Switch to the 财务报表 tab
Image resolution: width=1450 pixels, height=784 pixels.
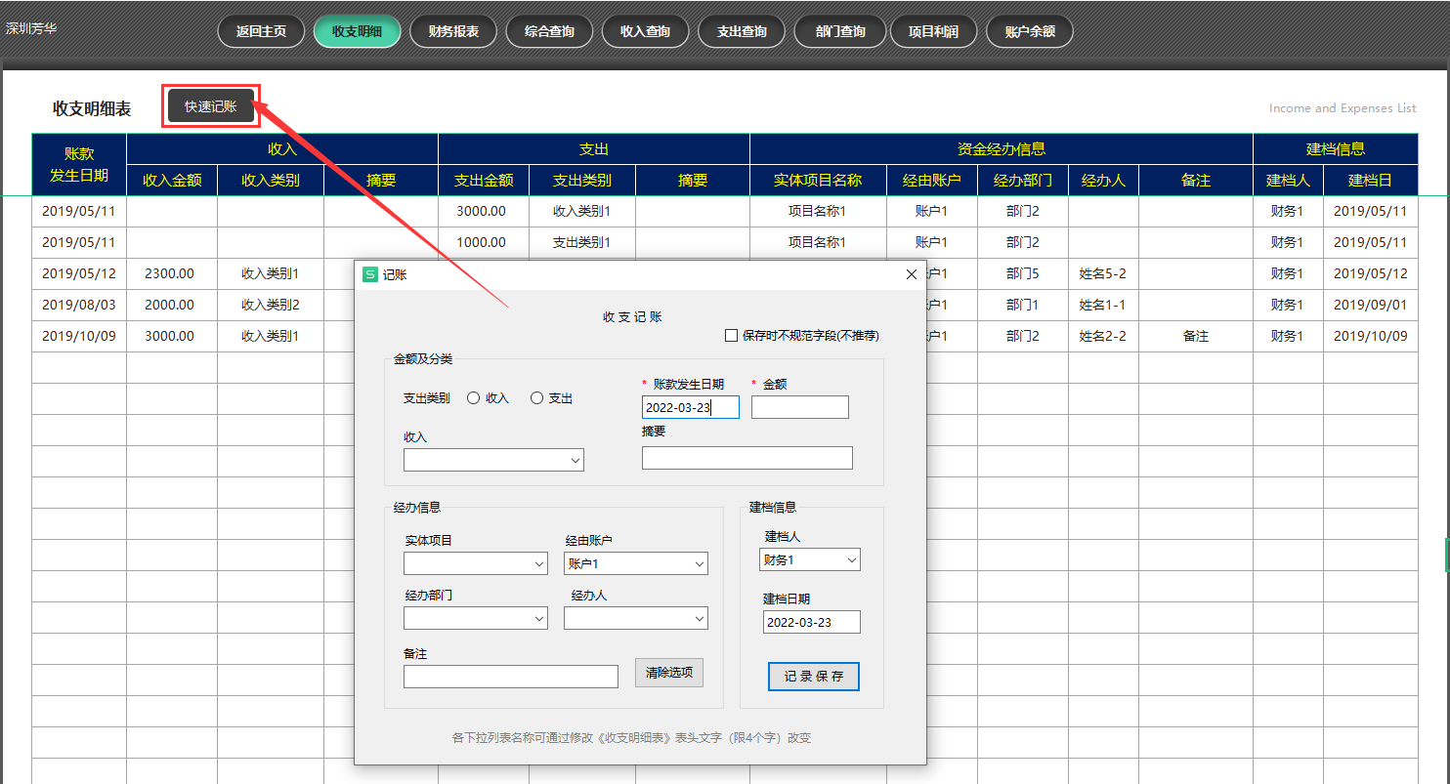452,30
